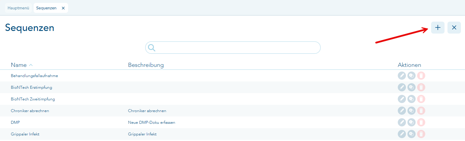Delete BioNTech Zweitimpfung sequence
Image resolution: width=465 pixels, height=141 pixels.
pyautogui.click(x=421, y=99)
